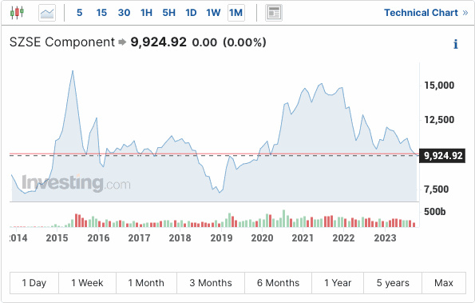The height and width of the screenshot is (303, 475).
Task: View the 1 Year range
Action: click(338, 283)
